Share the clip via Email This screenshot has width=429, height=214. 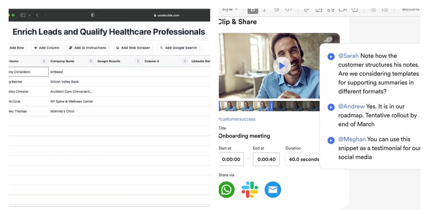273,189
